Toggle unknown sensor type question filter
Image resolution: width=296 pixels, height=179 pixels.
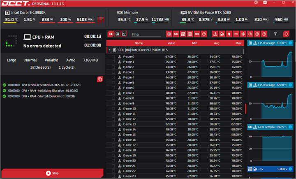click(264, 34)
